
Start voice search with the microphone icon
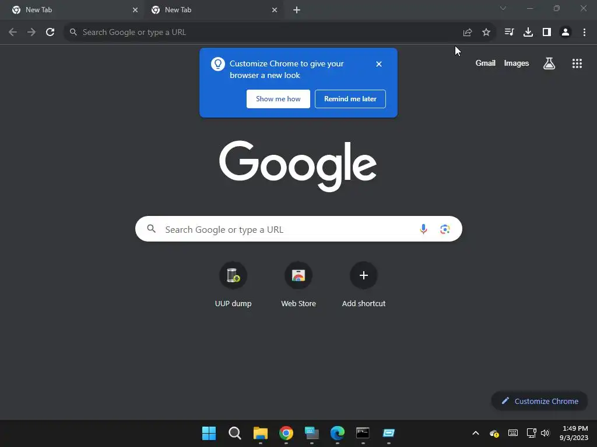(423, 229)
